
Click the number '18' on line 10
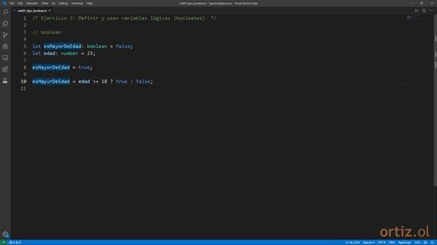(104, 82)
